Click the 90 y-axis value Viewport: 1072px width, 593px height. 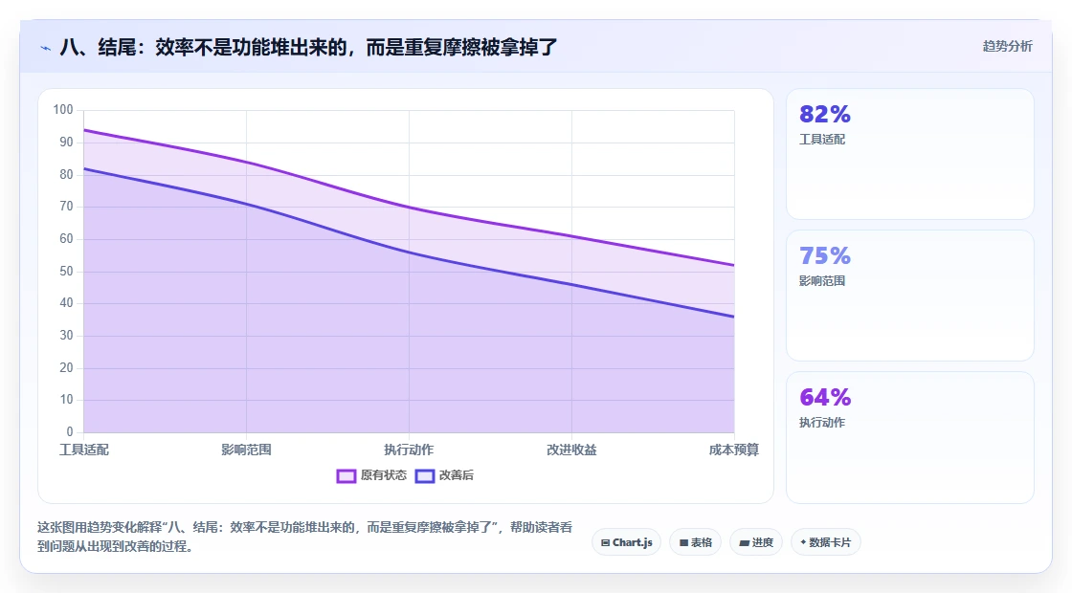66,143
